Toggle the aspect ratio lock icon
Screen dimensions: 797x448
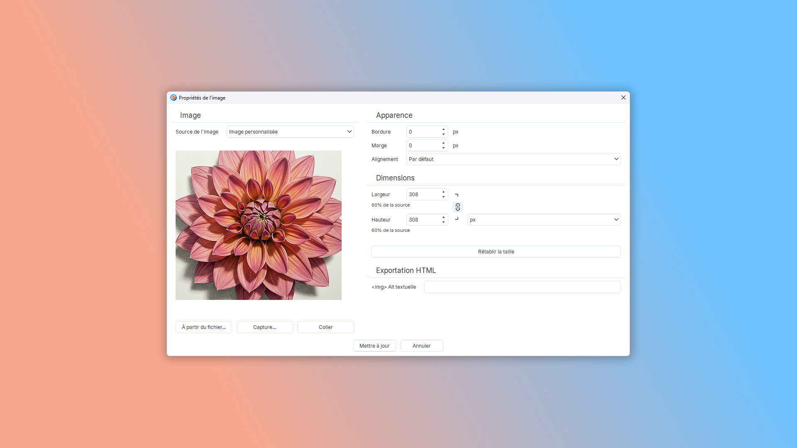457,207
